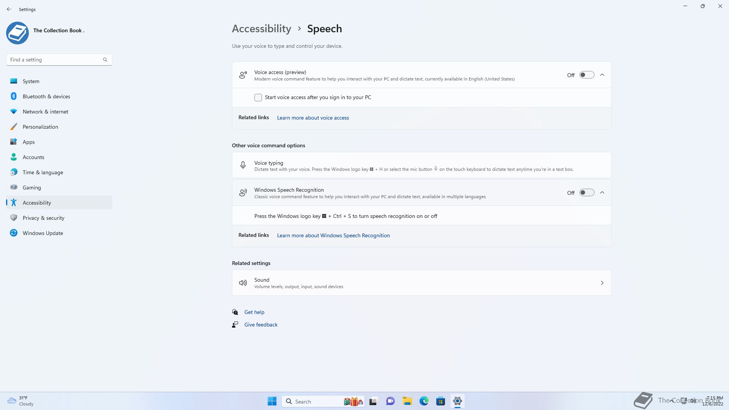Click the taskbar Search box

click(323, 401)
